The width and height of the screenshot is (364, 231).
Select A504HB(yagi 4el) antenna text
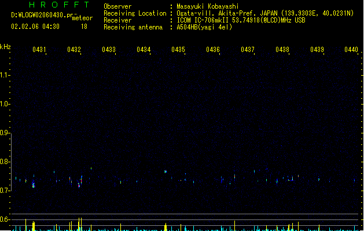pyautogui.click(x=204, y=27)
